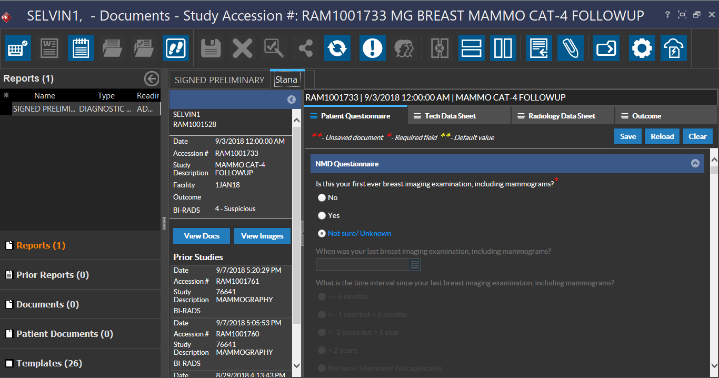Select the 'Yes' radio button
The height and width of the screenshot is (378, 719).
click(x=322, y=216)
